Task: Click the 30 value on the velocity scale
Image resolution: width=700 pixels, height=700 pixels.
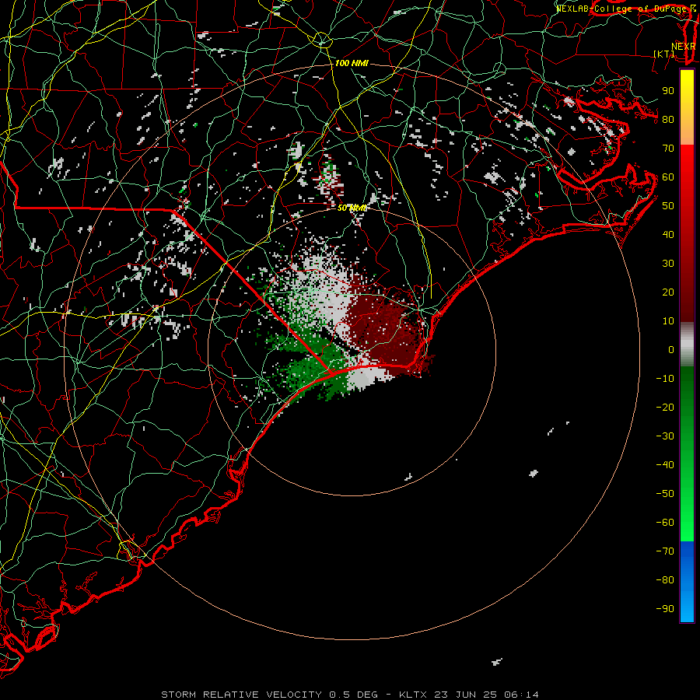Action: (668, 264)
